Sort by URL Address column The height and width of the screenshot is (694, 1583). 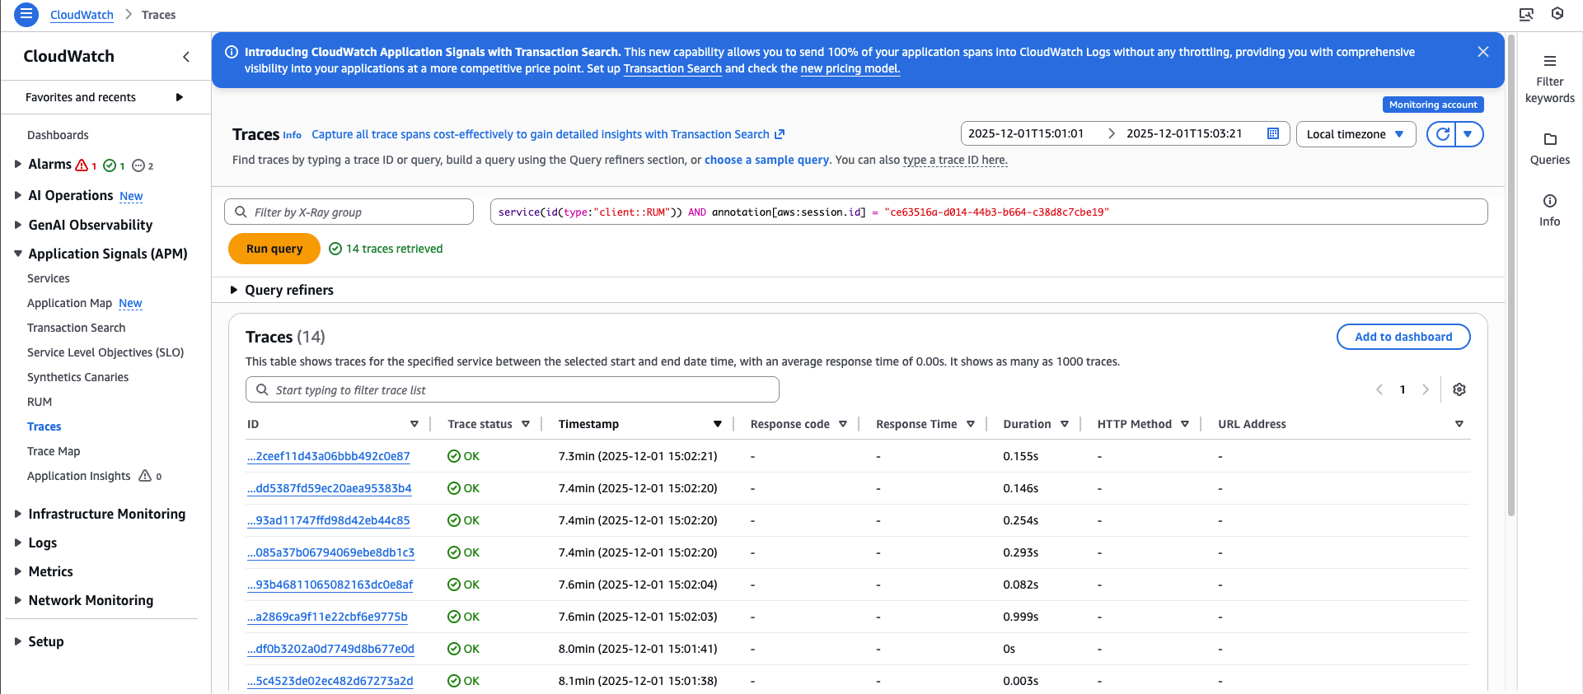[1459, 424]
